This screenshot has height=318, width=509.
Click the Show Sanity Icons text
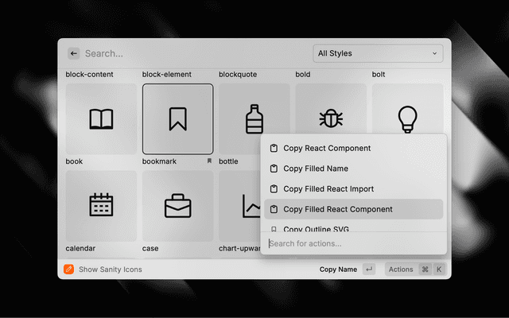coord(111,270)
